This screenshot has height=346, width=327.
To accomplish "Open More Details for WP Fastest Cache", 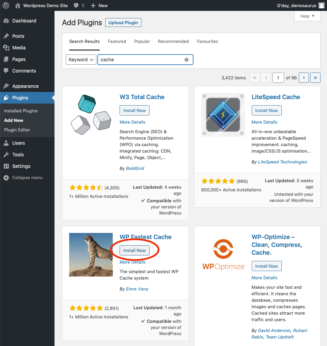I will tap(133, 262).
